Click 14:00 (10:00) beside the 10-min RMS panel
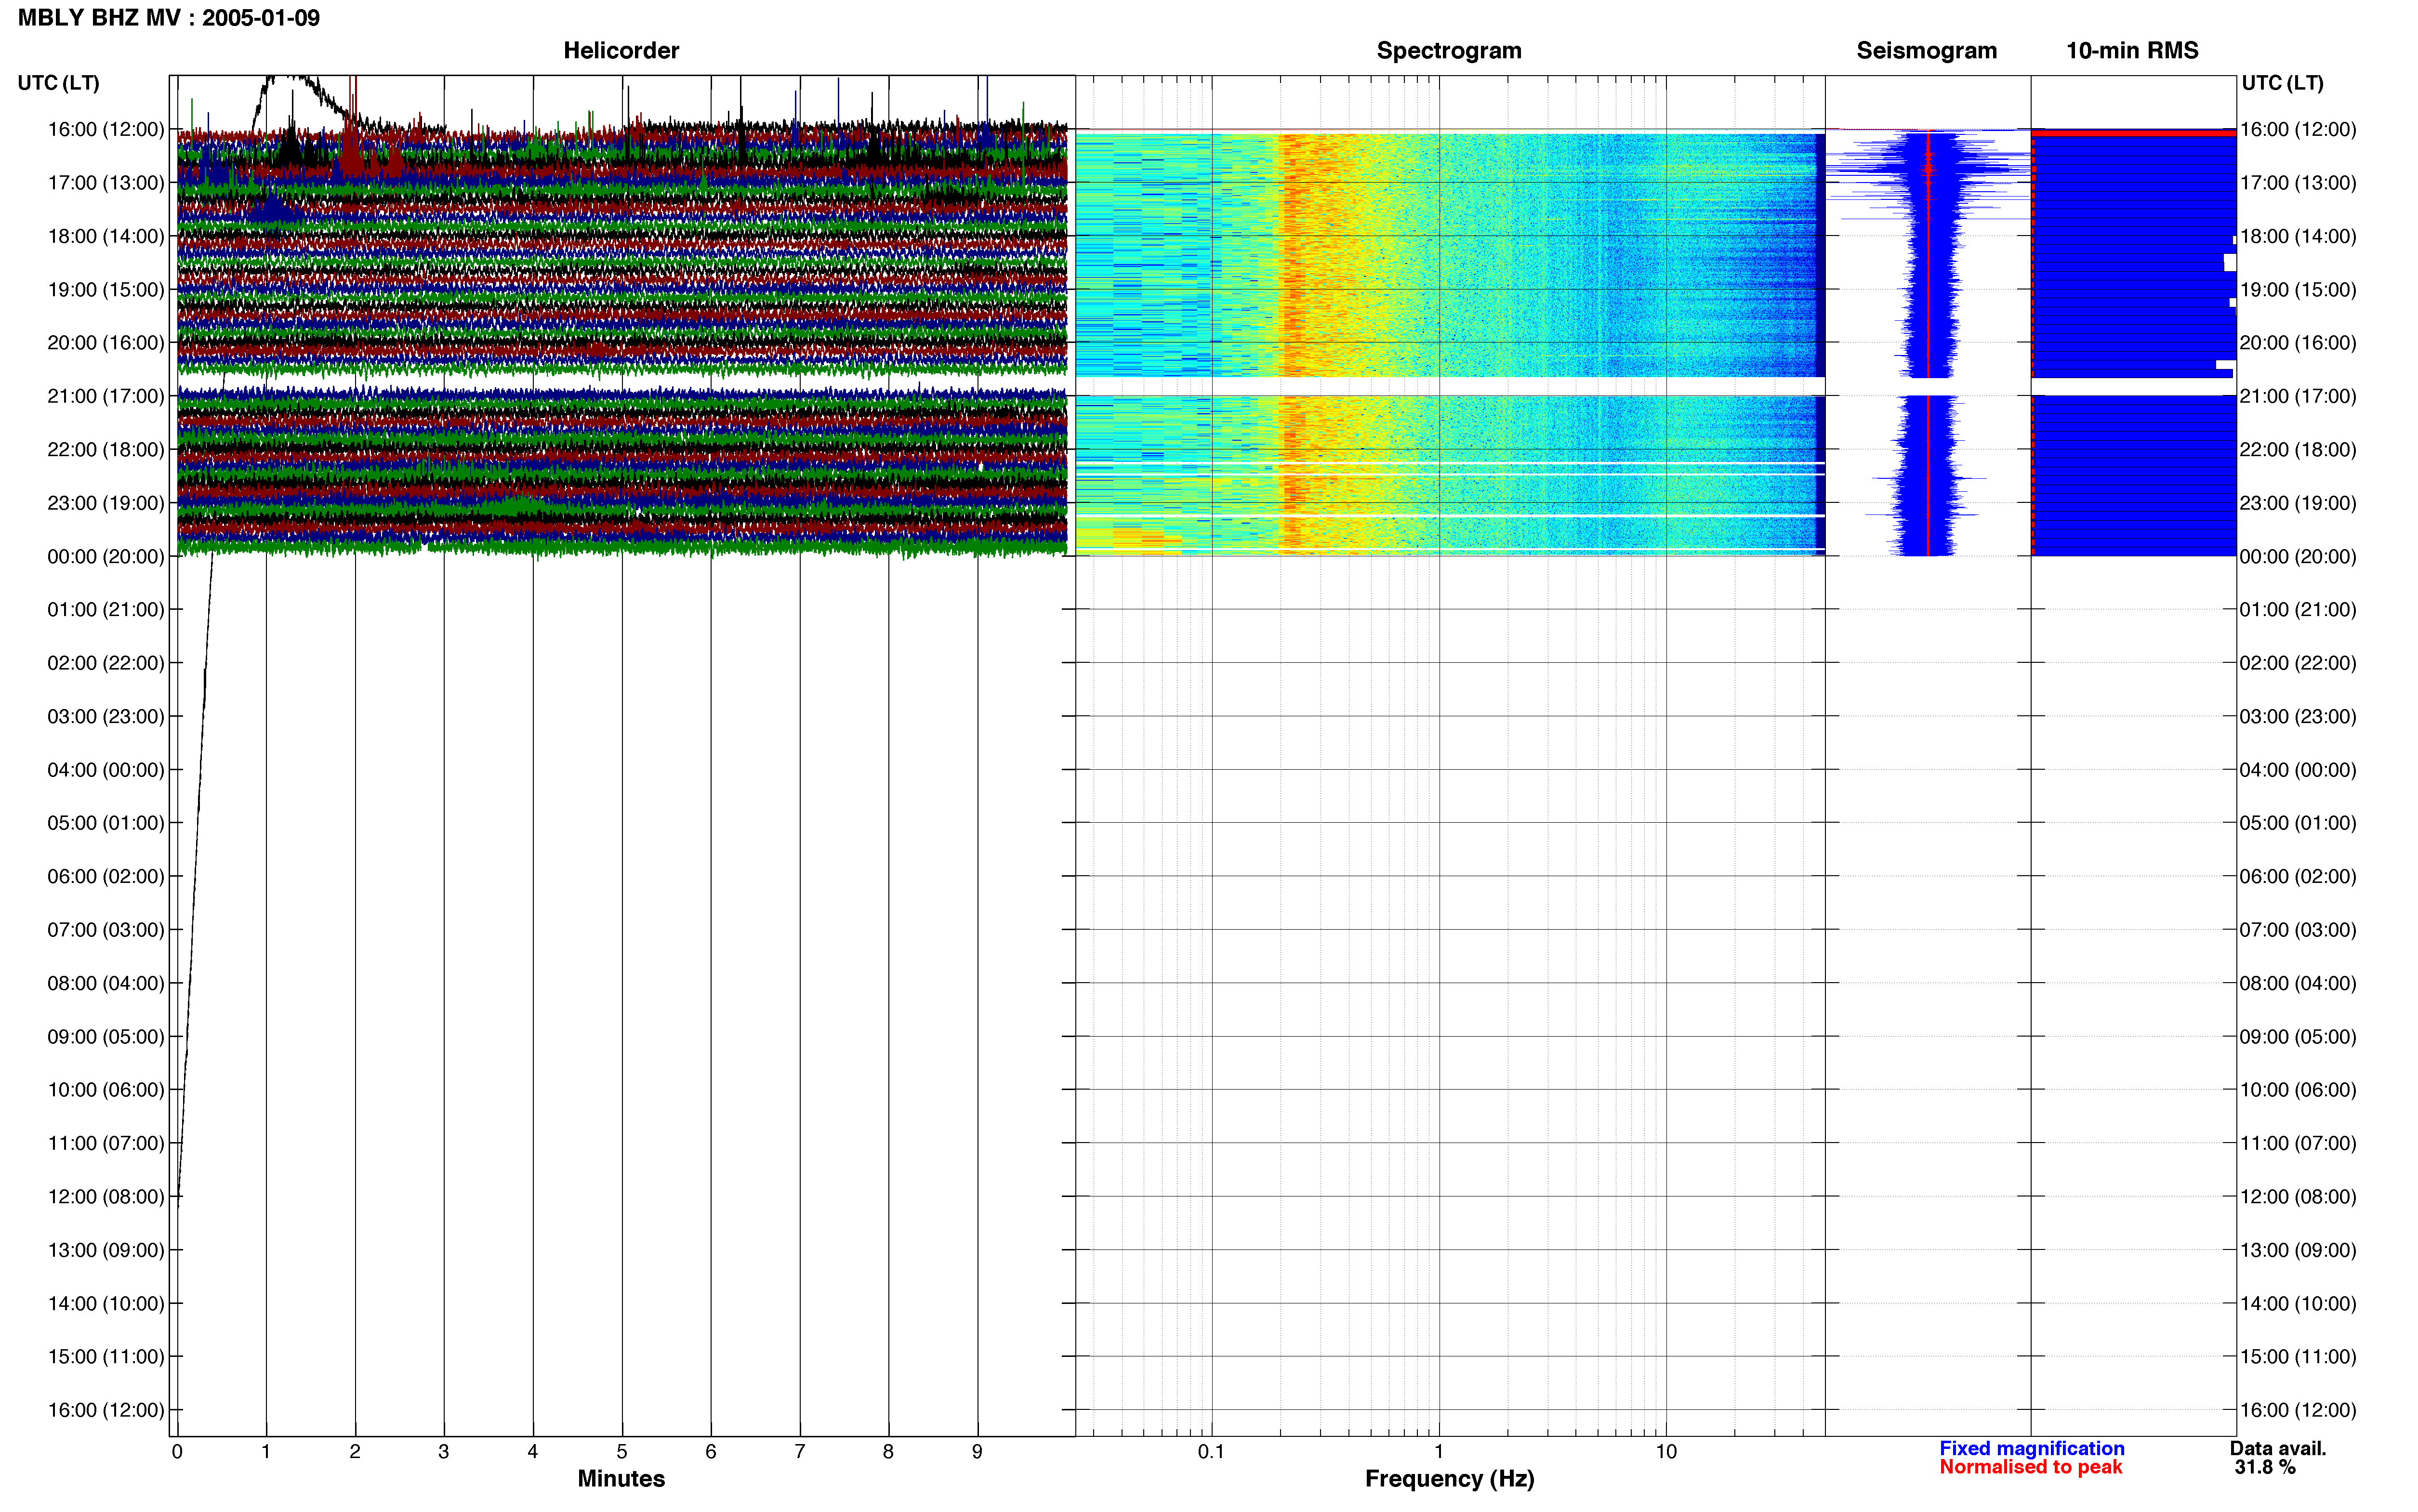Screen dimensions: 2418x1512 click(2298, 1304)
